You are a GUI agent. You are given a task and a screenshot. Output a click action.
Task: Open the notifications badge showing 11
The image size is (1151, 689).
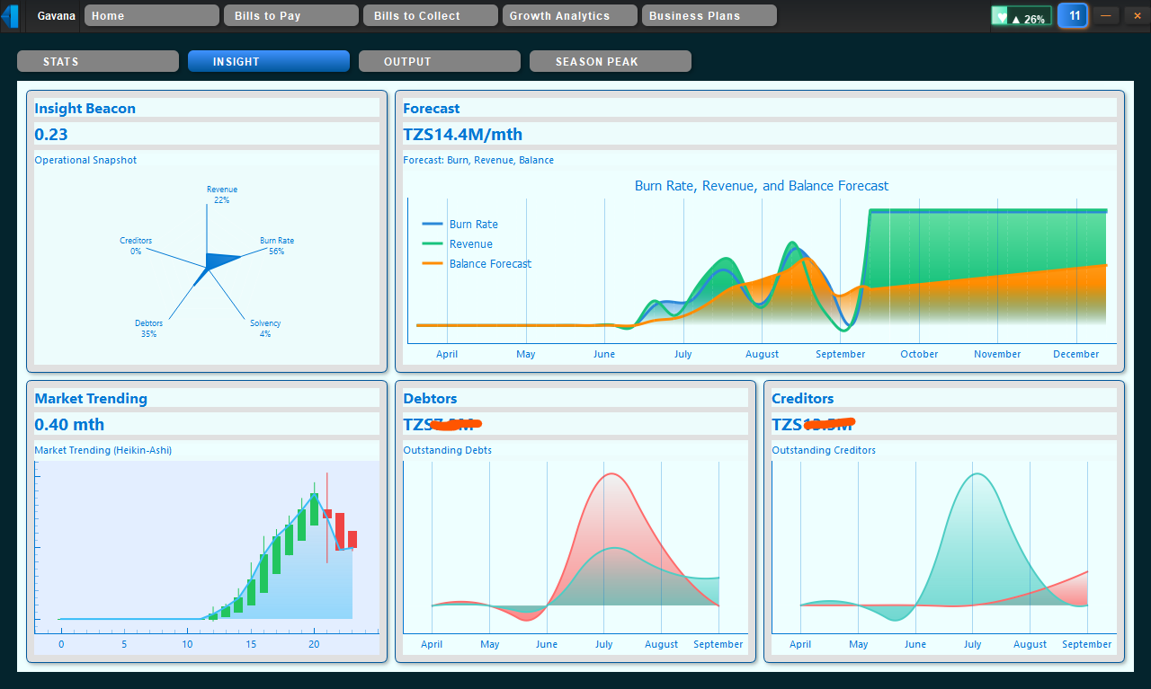(x=1074, y=16)
